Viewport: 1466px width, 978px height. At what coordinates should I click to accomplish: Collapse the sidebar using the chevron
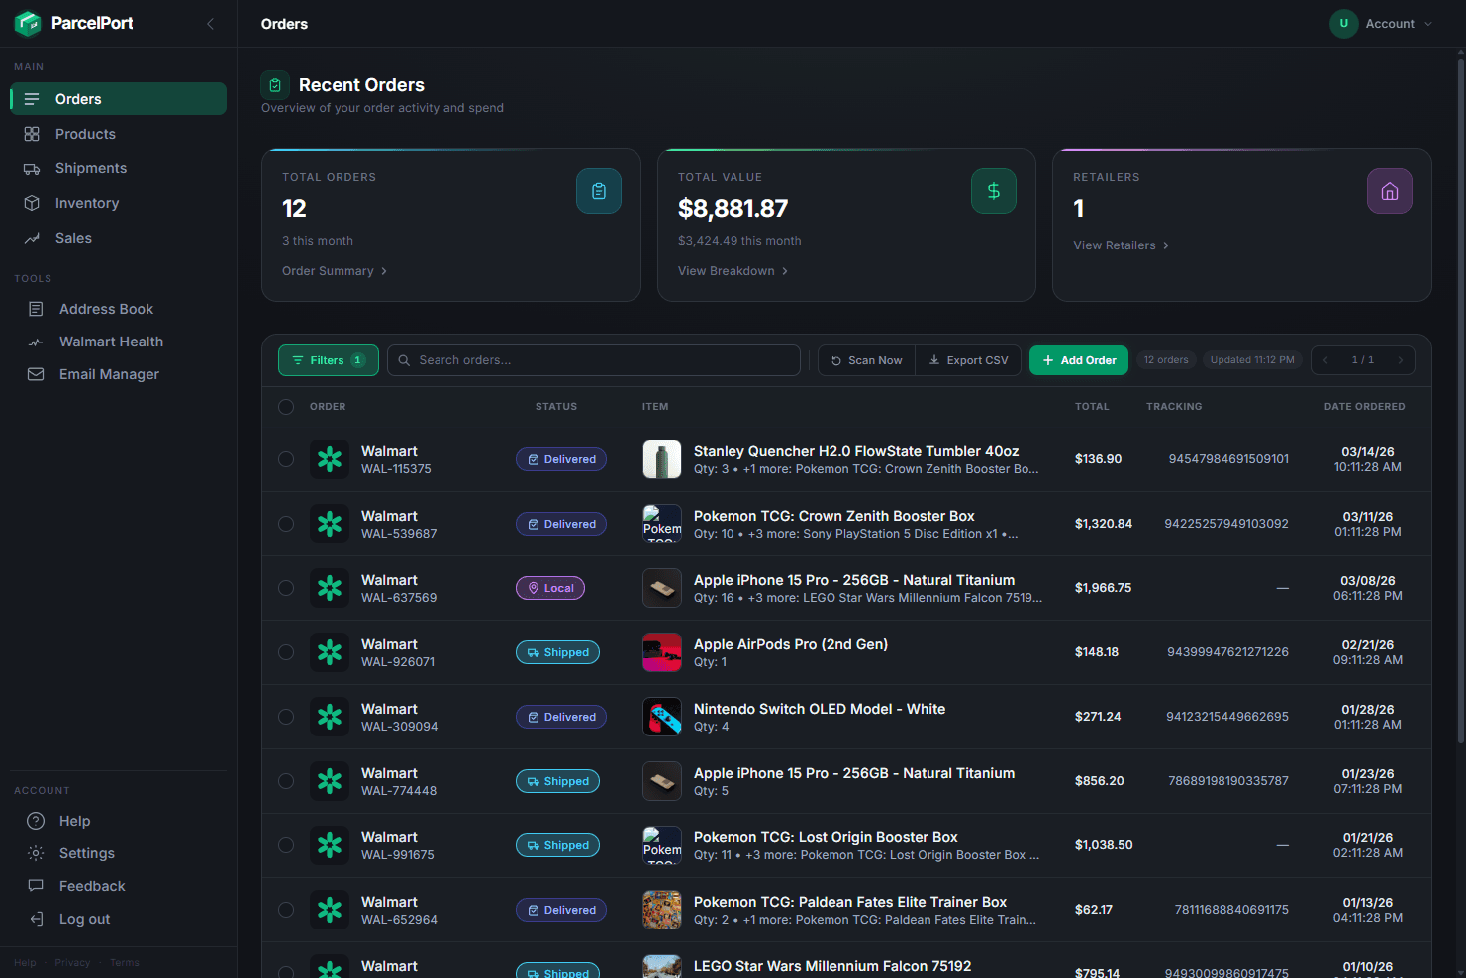(210, 23)
